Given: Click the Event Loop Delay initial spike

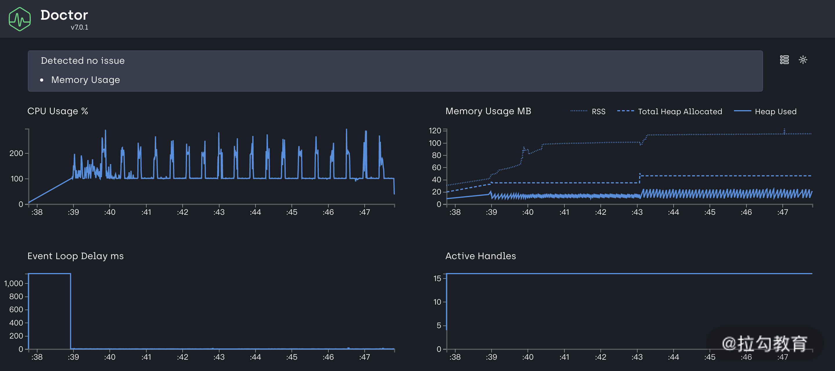Looking at the screenshot, I should pyautogui.click(x=49, y=274).
